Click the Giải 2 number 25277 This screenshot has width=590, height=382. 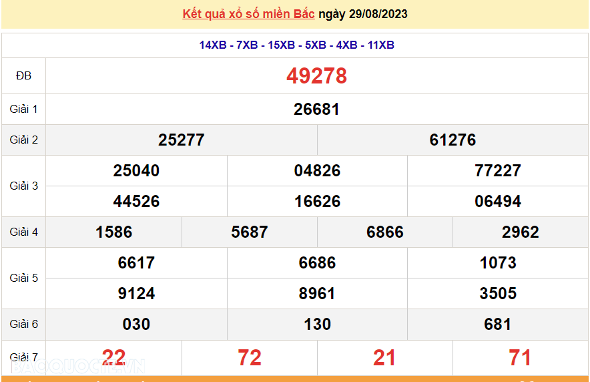(181, 140)
